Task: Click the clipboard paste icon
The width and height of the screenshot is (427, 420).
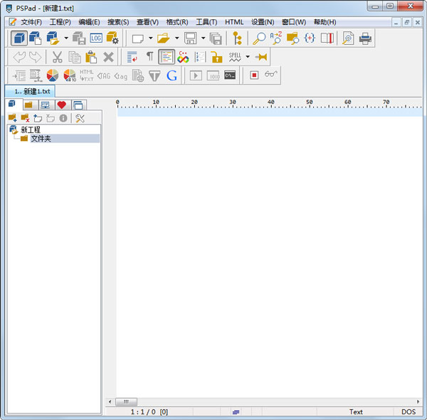Action: pyautogui.click(x=91, y=57)
